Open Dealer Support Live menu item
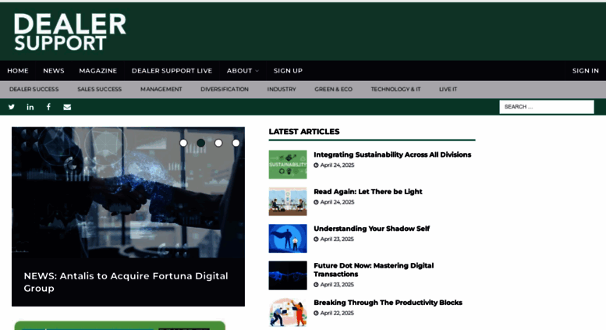This screenshot has height=330, width=606. coord(172,71)
